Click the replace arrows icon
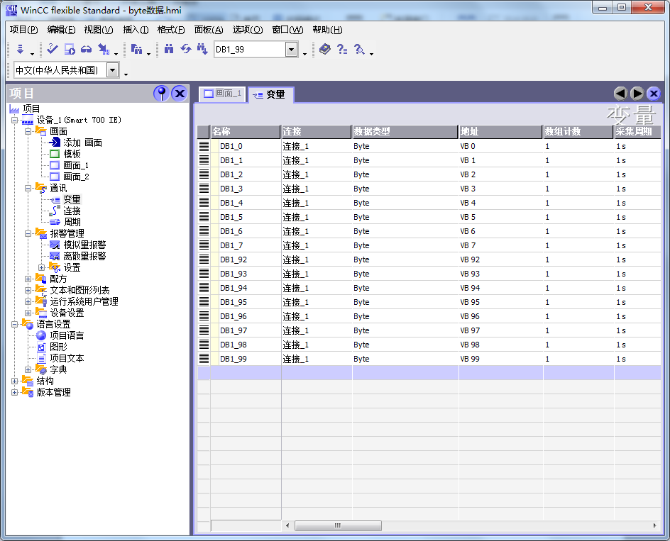Image resolution: width=670 pixels, height=541 pixels. point(185,49)
